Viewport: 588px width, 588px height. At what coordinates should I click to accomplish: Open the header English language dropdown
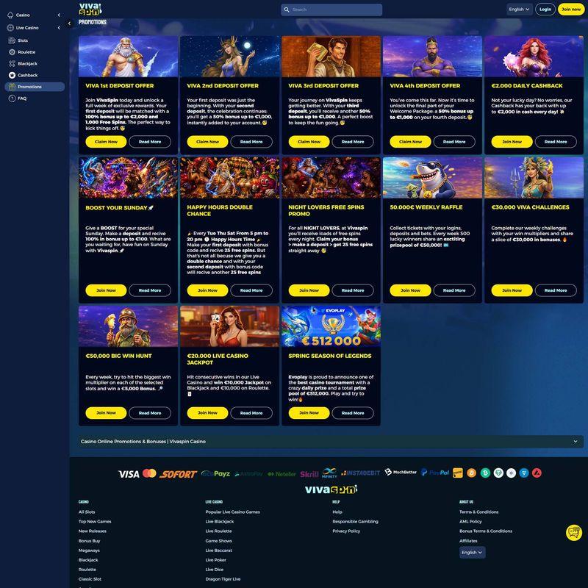520,10
